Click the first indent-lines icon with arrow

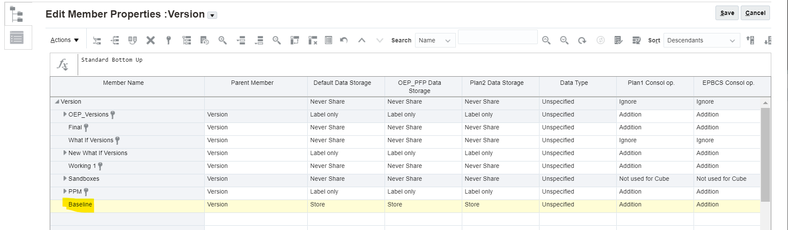click(x=241, y=40)
